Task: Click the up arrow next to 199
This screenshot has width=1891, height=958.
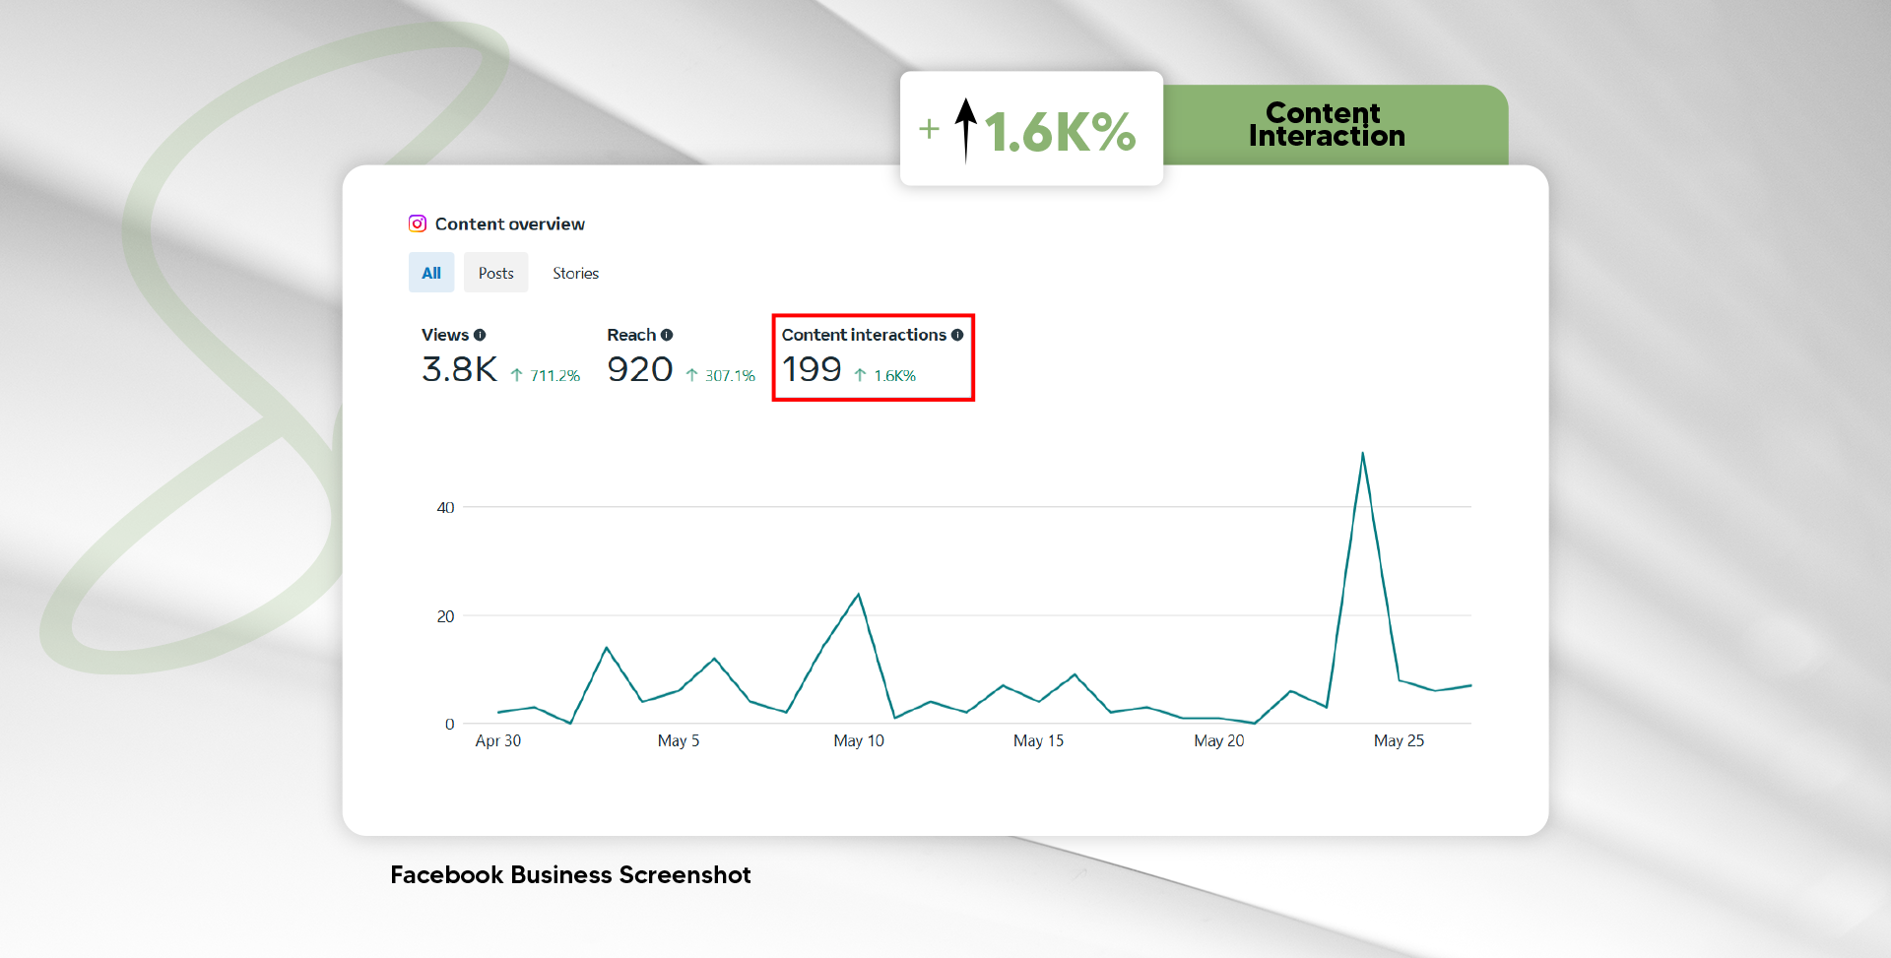Action: click(860, 375)
